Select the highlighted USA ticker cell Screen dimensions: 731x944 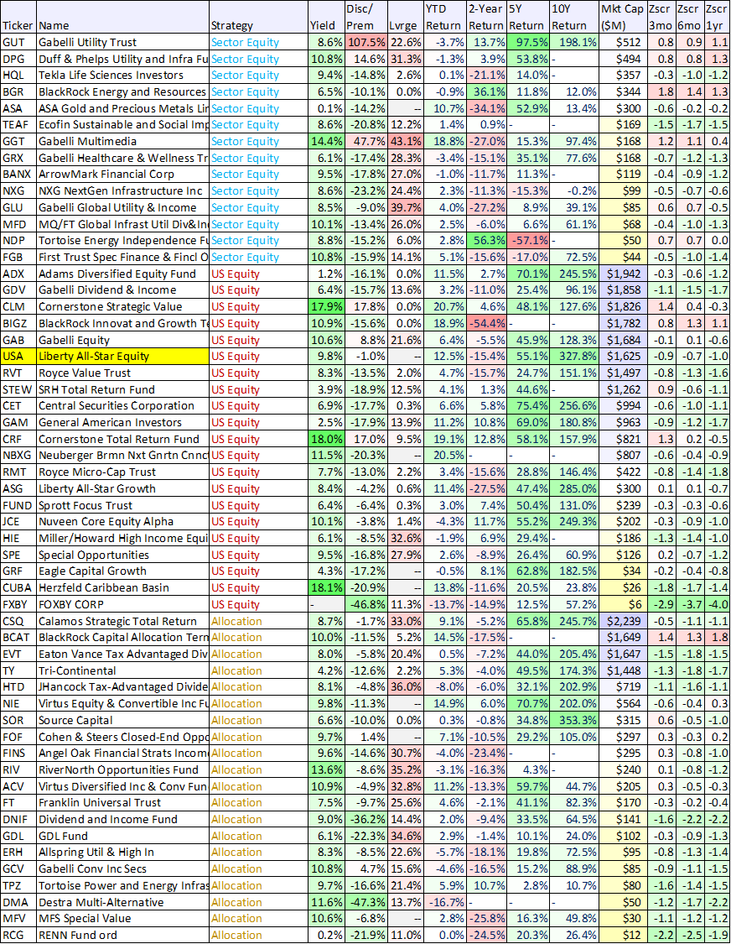click(18, 356)
